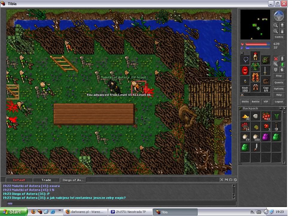
Task: Select the equipped sword weapon slot
Action: click(x=265, y=70)
